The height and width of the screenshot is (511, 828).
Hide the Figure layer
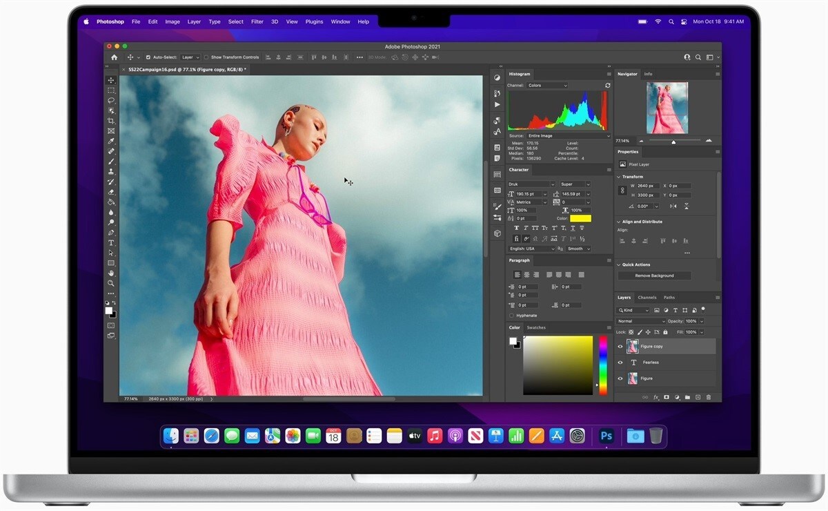[x=620, y=378]
